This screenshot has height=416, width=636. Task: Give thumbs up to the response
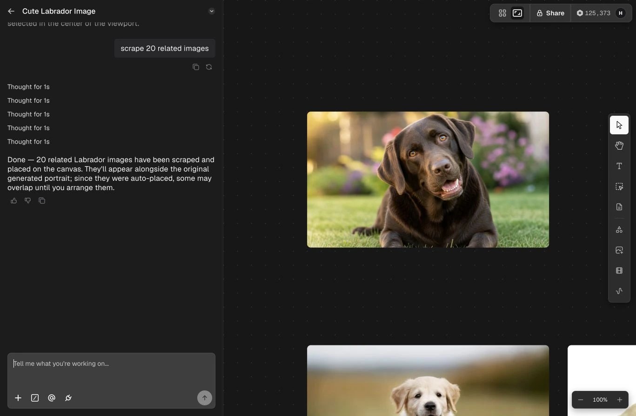pyautogui.click(x=14, y=201)
